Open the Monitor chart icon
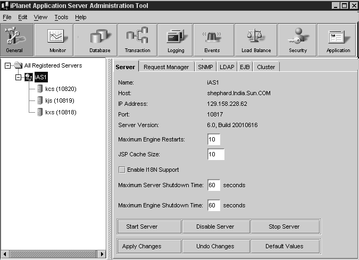359x260 pixels. click(57, 36)
